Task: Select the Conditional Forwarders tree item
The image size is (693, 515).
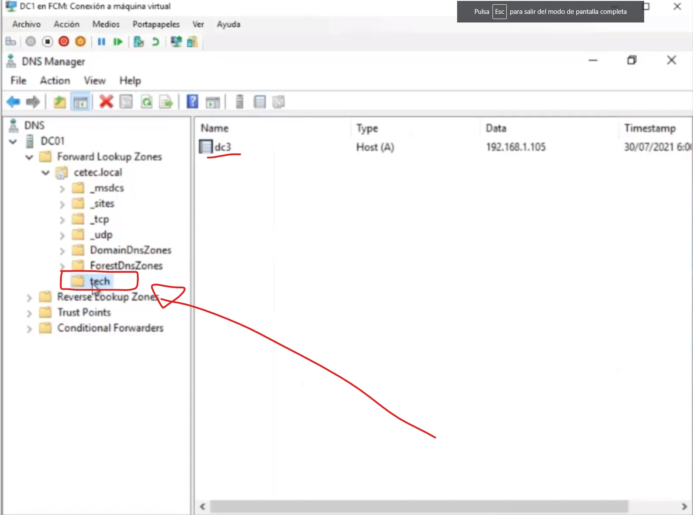Action: point(110,328)
